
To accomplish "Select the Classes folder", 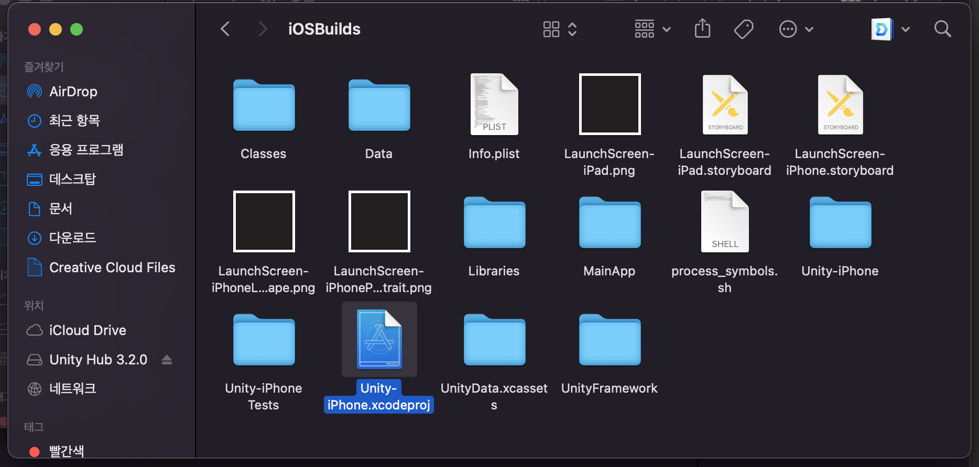I will tap(264, 105).
